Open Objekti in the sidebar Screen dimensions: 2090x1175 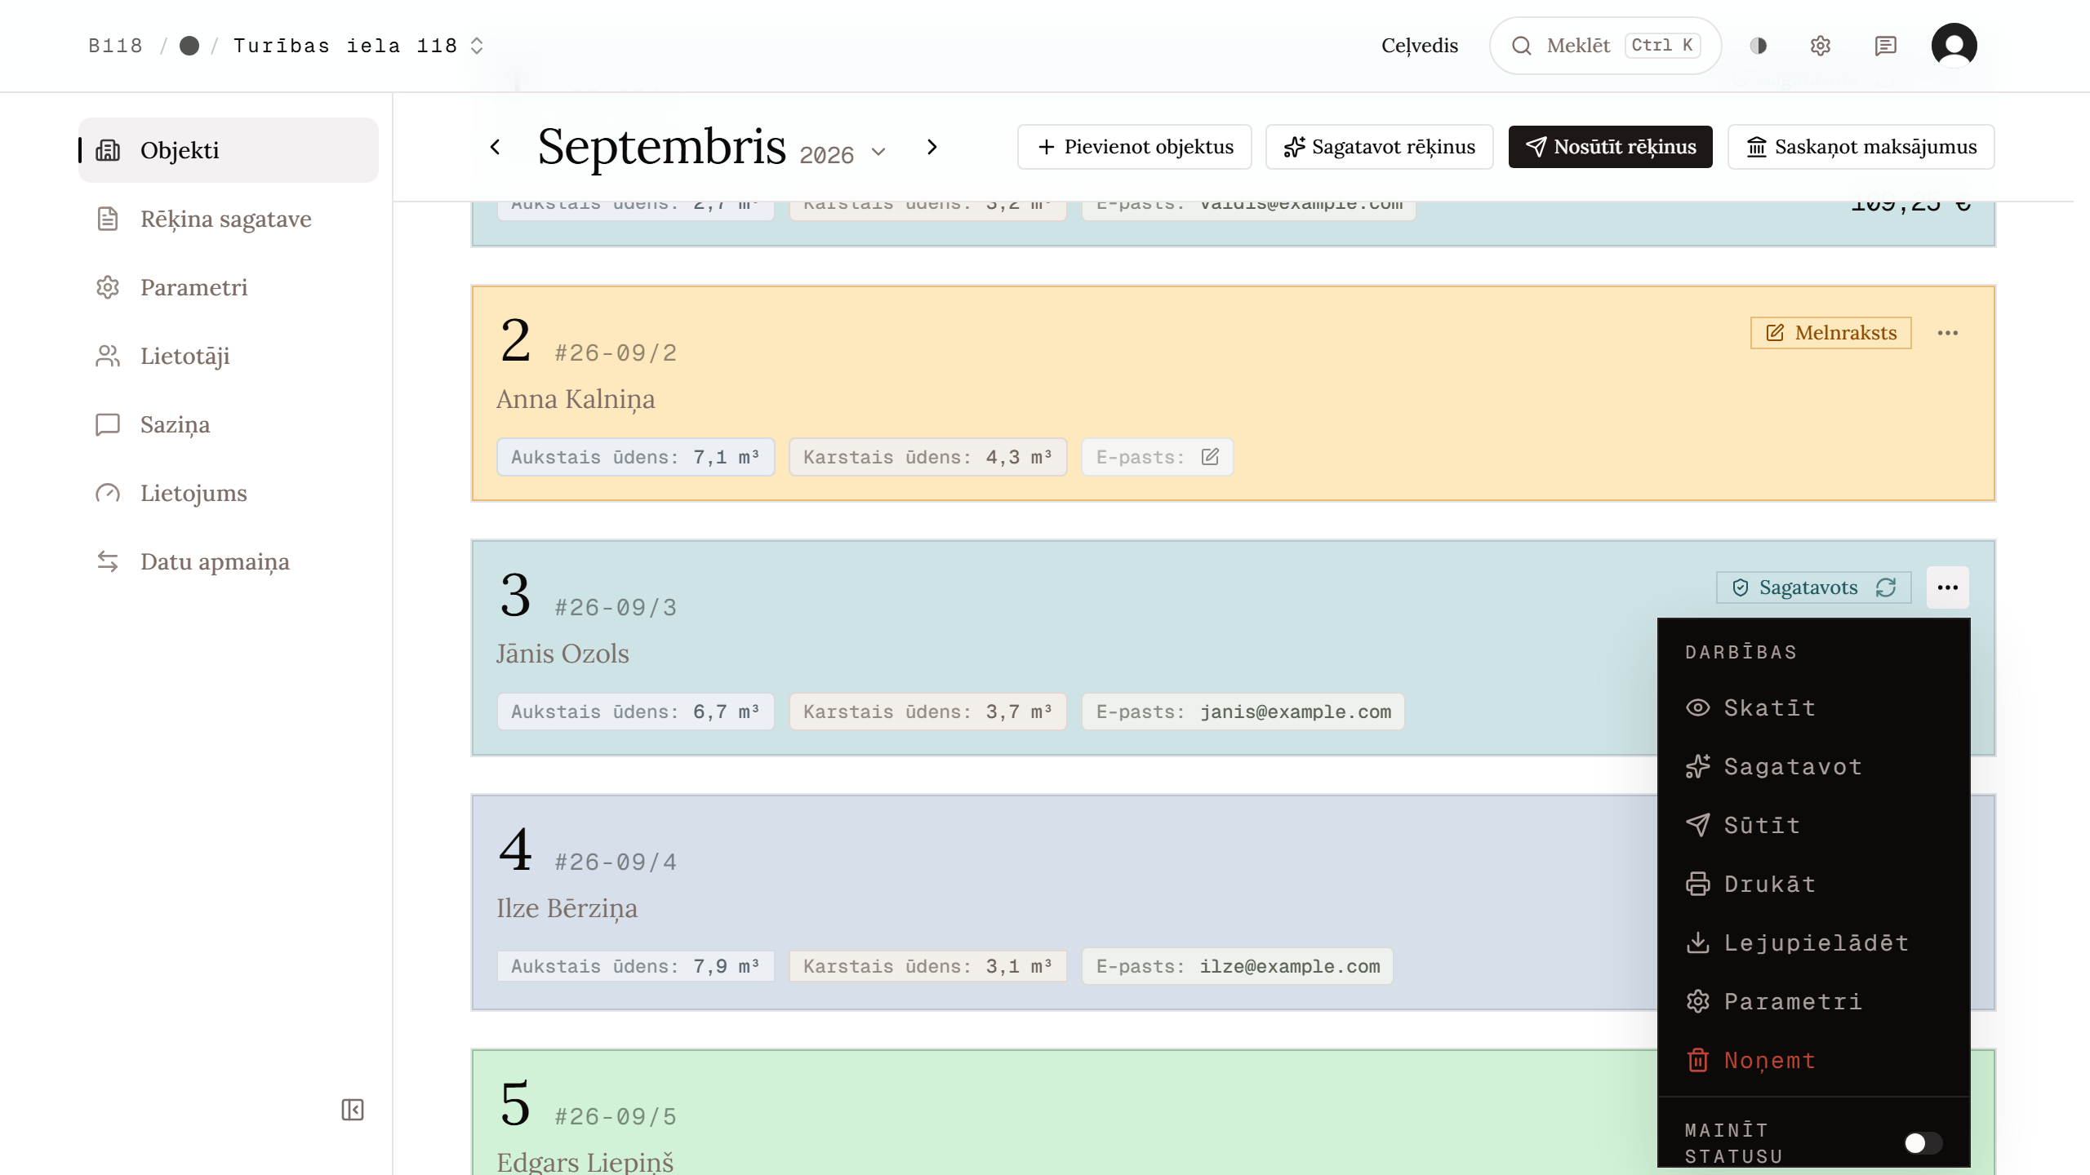(229, 150)
